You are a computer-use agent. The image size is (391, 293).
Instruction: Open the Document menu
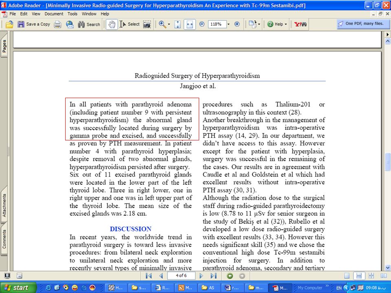pyautogui.click(x=54, y=14)
